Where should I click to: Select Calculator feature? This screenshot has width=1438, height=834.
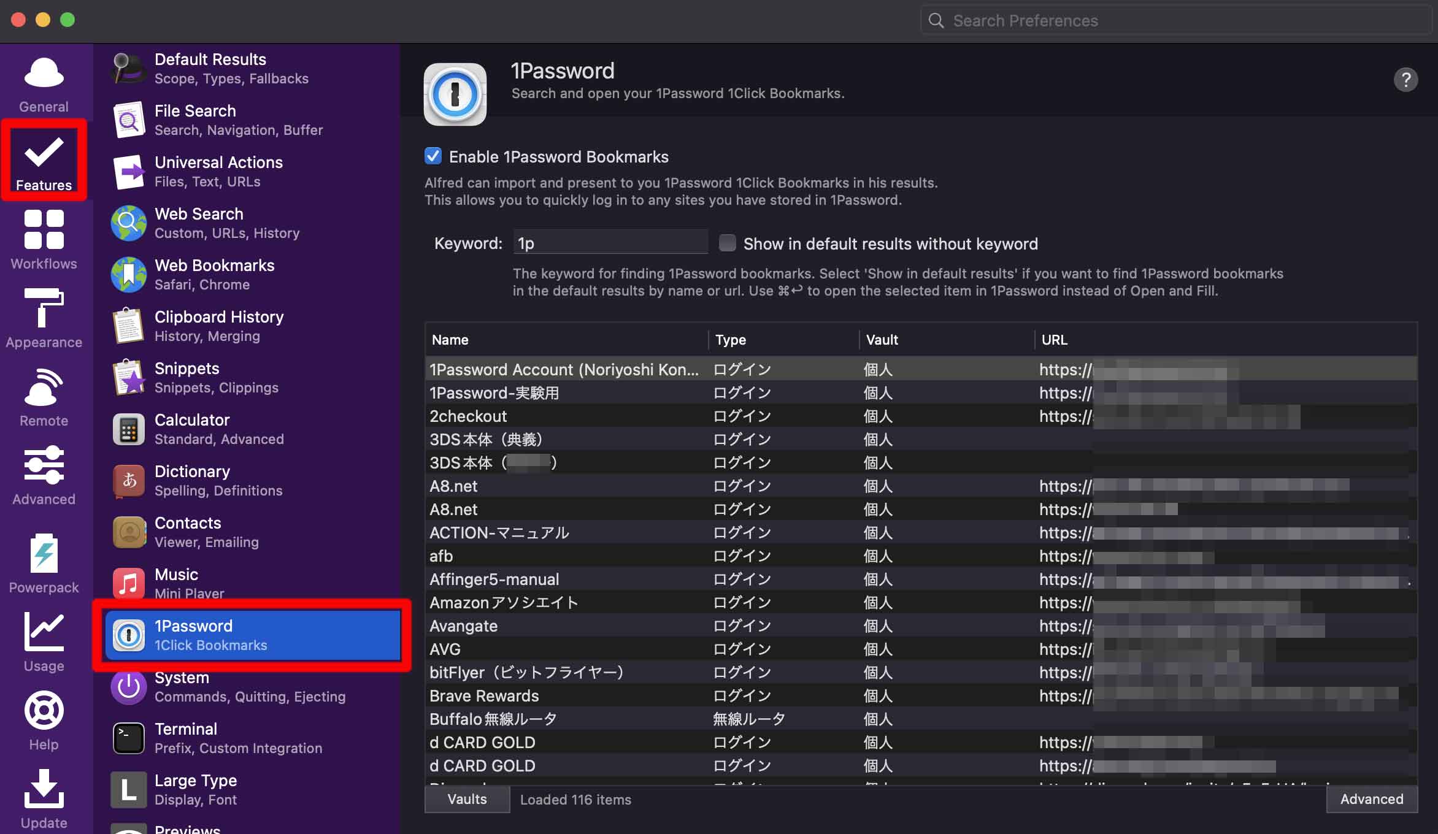click(x=252, y=429)
